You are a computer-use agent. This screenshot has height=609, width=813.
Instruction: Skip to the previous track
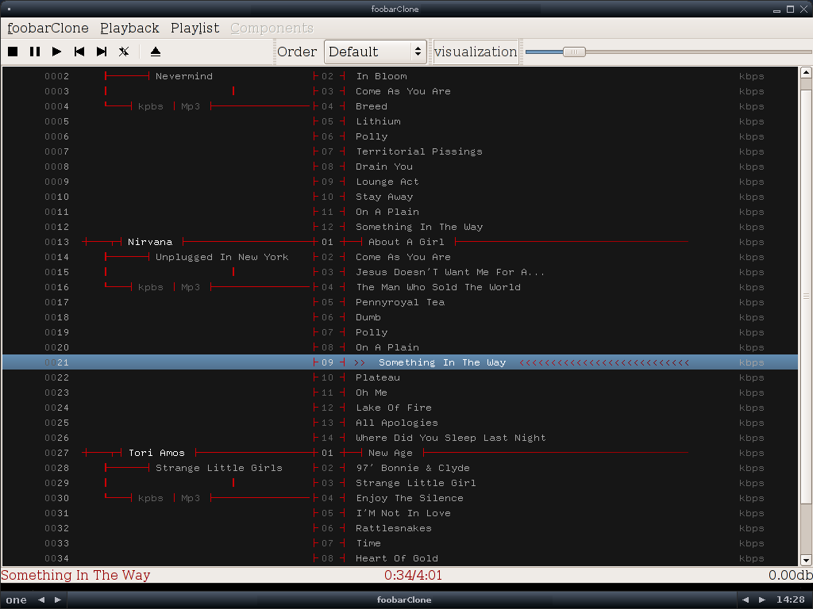click(x=79, y=52)
